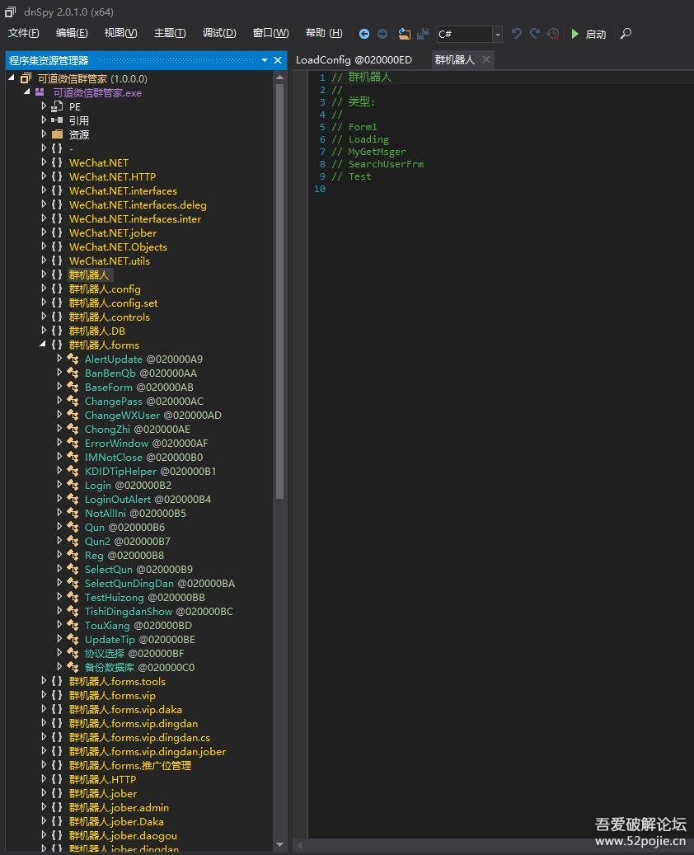Screen dimensions: 694x855
Task: Click the class icon beside Login @020000B2
Action: (x=73, y=485)
